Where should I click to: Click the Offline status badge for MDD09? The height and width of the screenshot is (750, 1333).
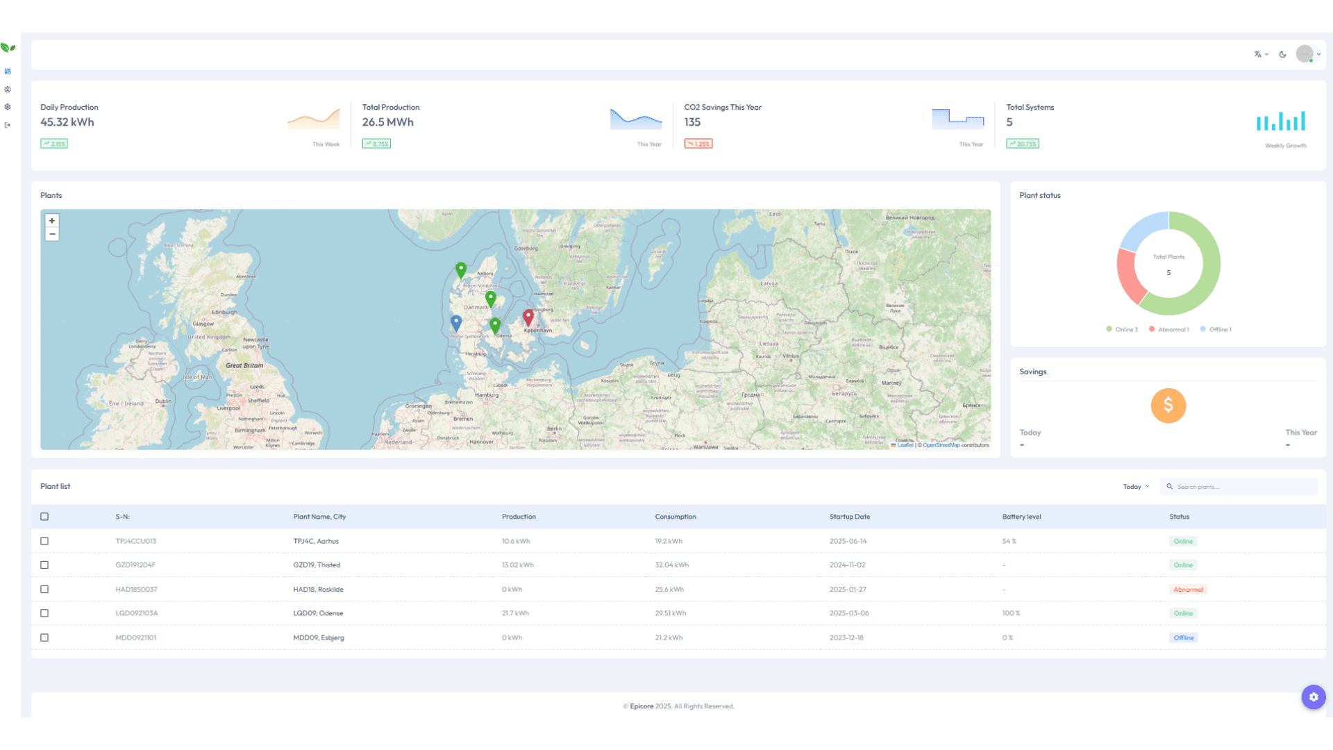click(x=1183, y=637)
